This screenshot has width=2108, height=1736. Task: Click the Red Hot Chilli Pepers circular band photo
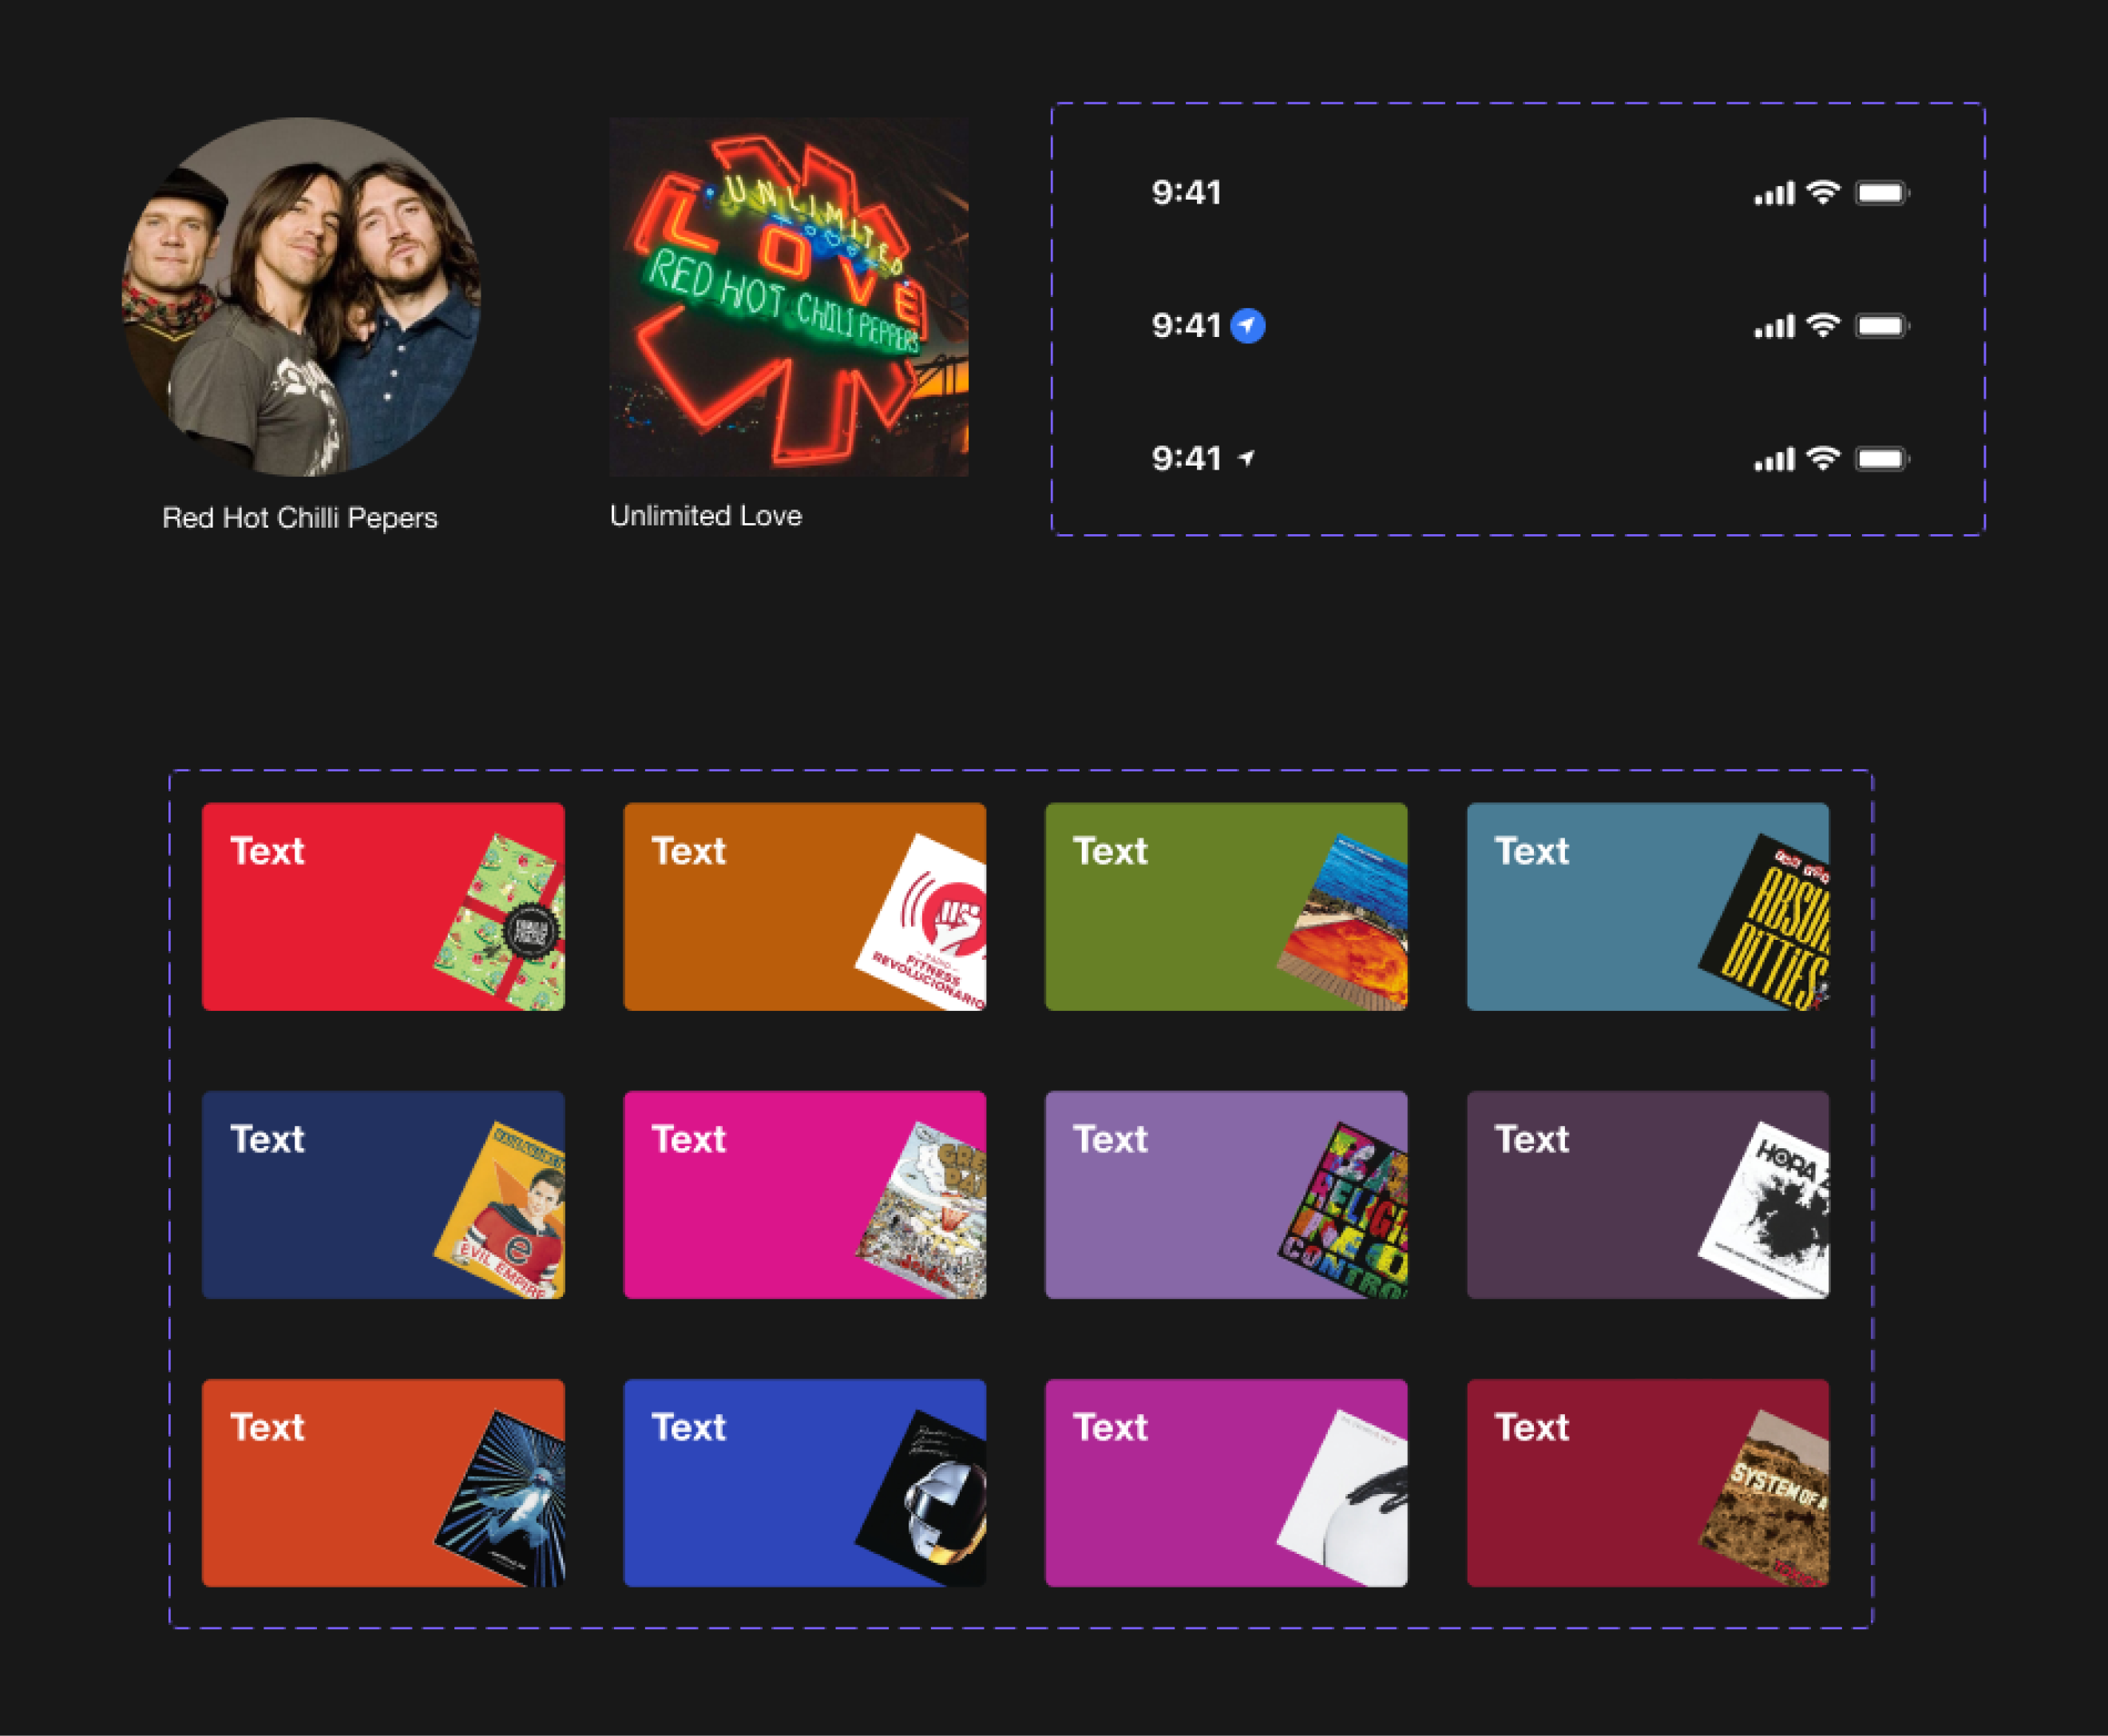coord(301,297)
